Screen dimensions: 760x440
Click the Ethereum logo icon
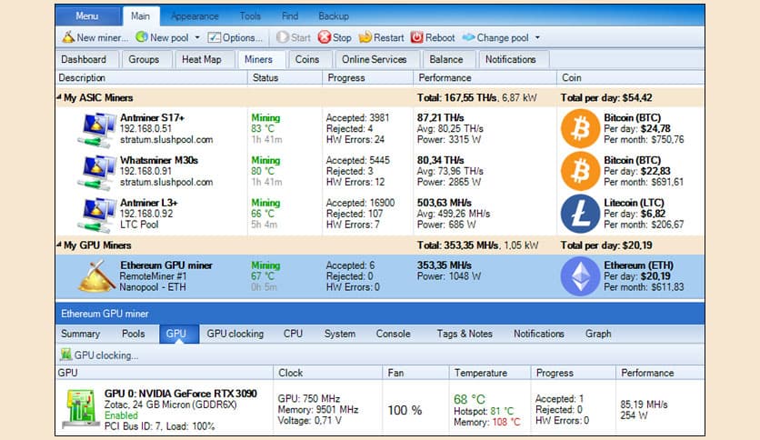coord(580,276)
